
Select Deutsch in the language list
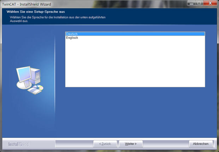135,34
